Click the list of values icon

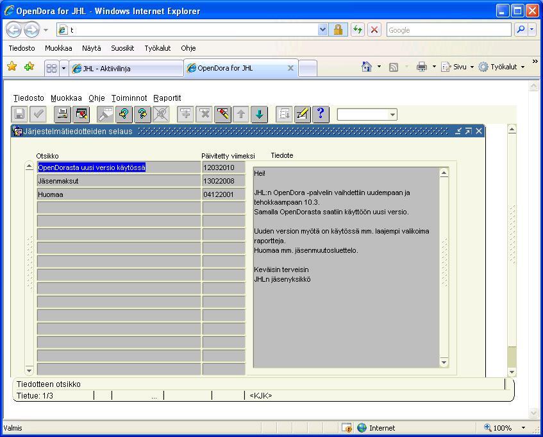tap(284, 114)
